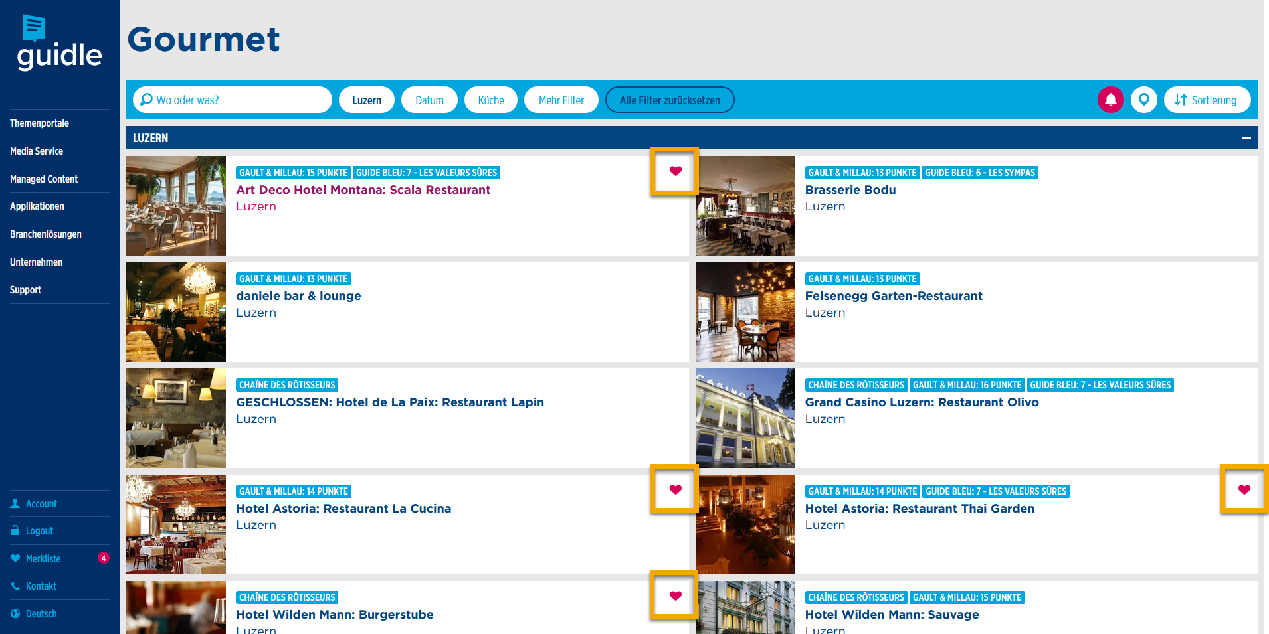1269x634 pixels.
Task: Open Branchenlösungen in sidebar
Action: [x=46, y=234]
